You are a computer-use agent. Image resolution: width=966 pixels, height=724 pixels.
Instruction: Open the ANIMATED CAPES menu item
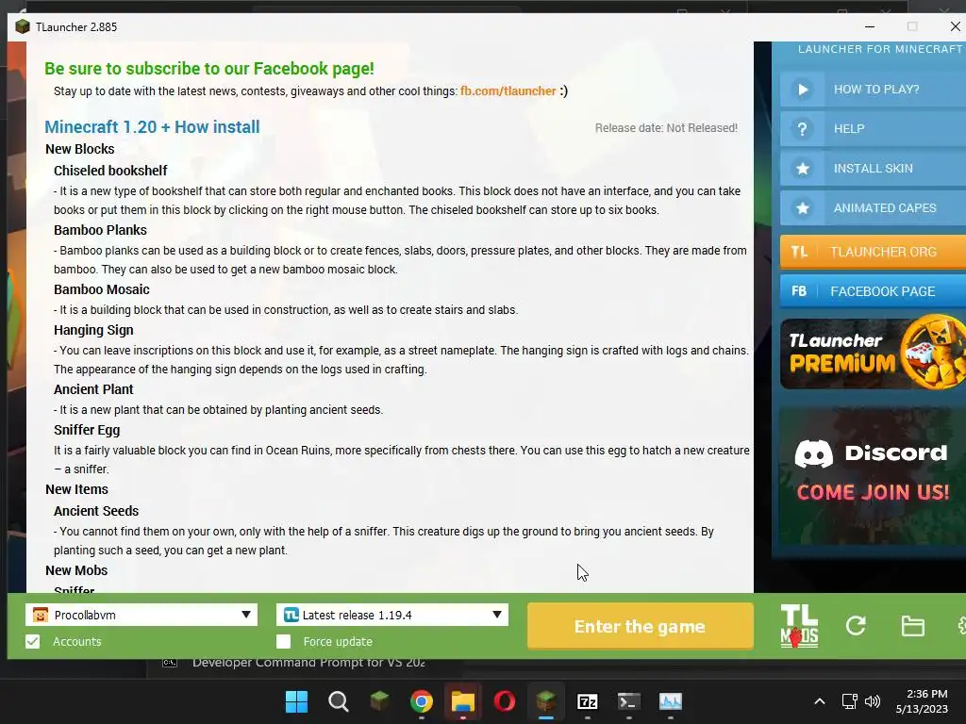pos(873,208)
